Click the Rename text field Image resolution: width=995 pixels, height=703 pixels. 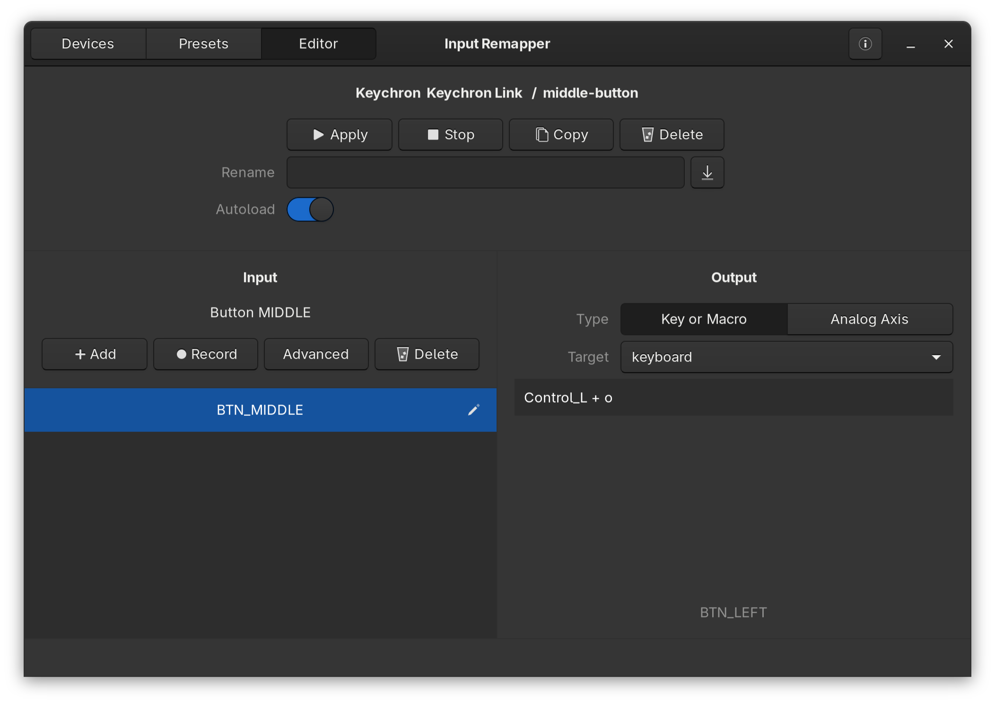coord(485,172)
